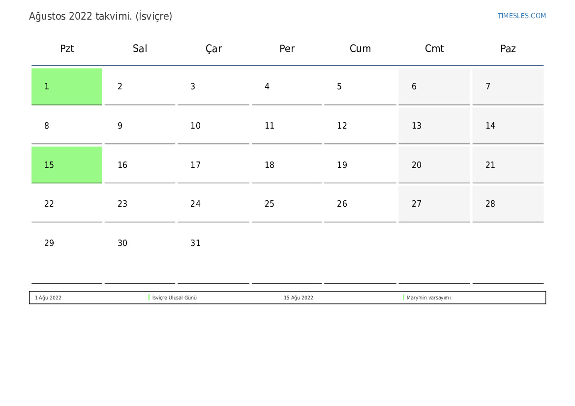Click the İsviçre Ulusal Günü holiday label
The width and height of the screenshot is (575, 406).
pyautogui.click(x=175, y=298)
